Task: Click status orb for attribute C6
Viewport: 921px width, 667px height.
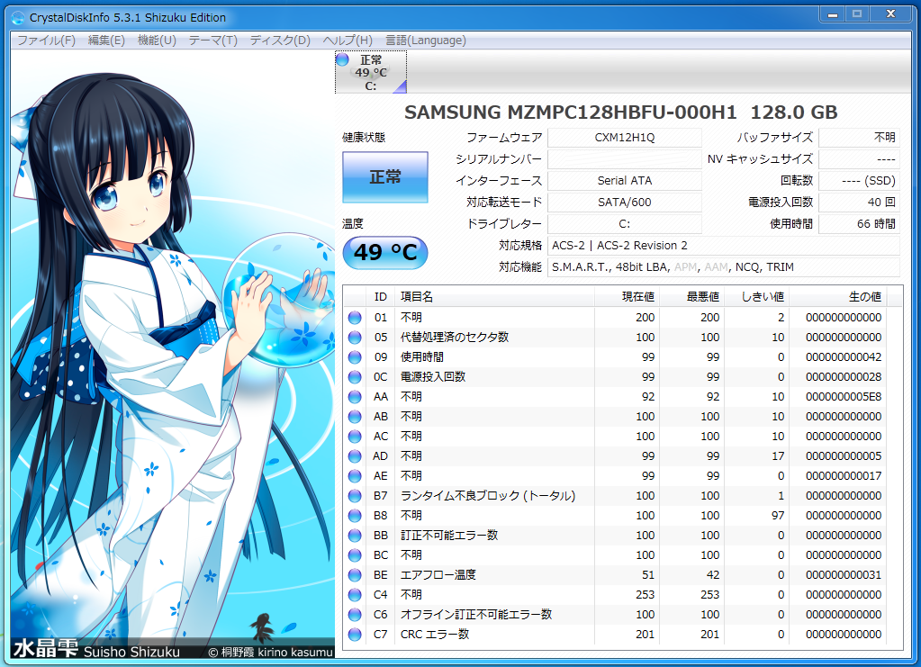Action: (355, 615)
